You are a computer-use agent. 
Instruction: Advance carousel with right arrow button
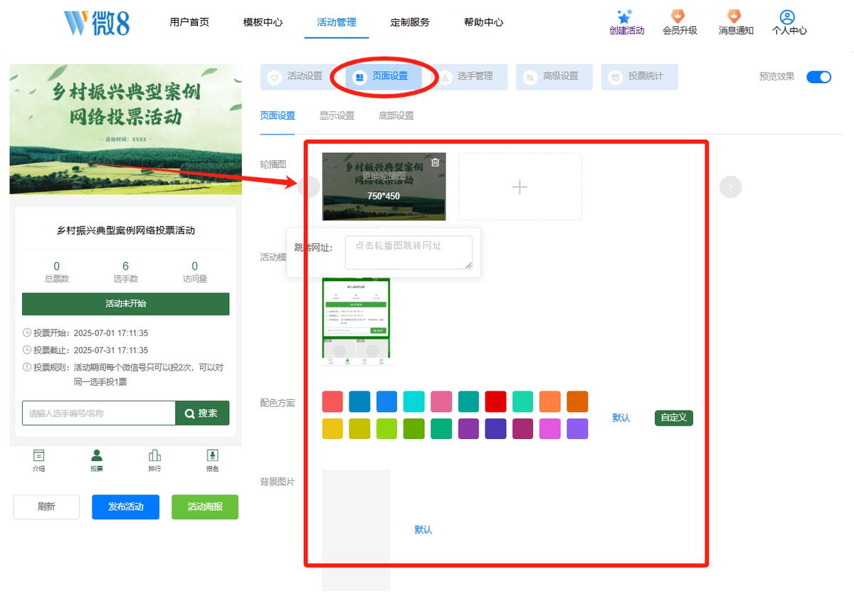coord(731,186)
